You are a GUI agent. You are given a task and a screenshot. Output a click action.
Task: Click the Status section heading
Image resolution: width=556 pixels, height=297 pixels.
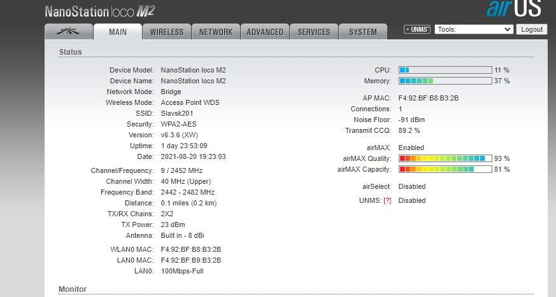coord(70,52)
